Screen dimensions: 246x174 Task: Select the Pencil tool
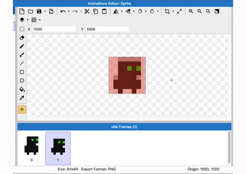tap(22, 46)
